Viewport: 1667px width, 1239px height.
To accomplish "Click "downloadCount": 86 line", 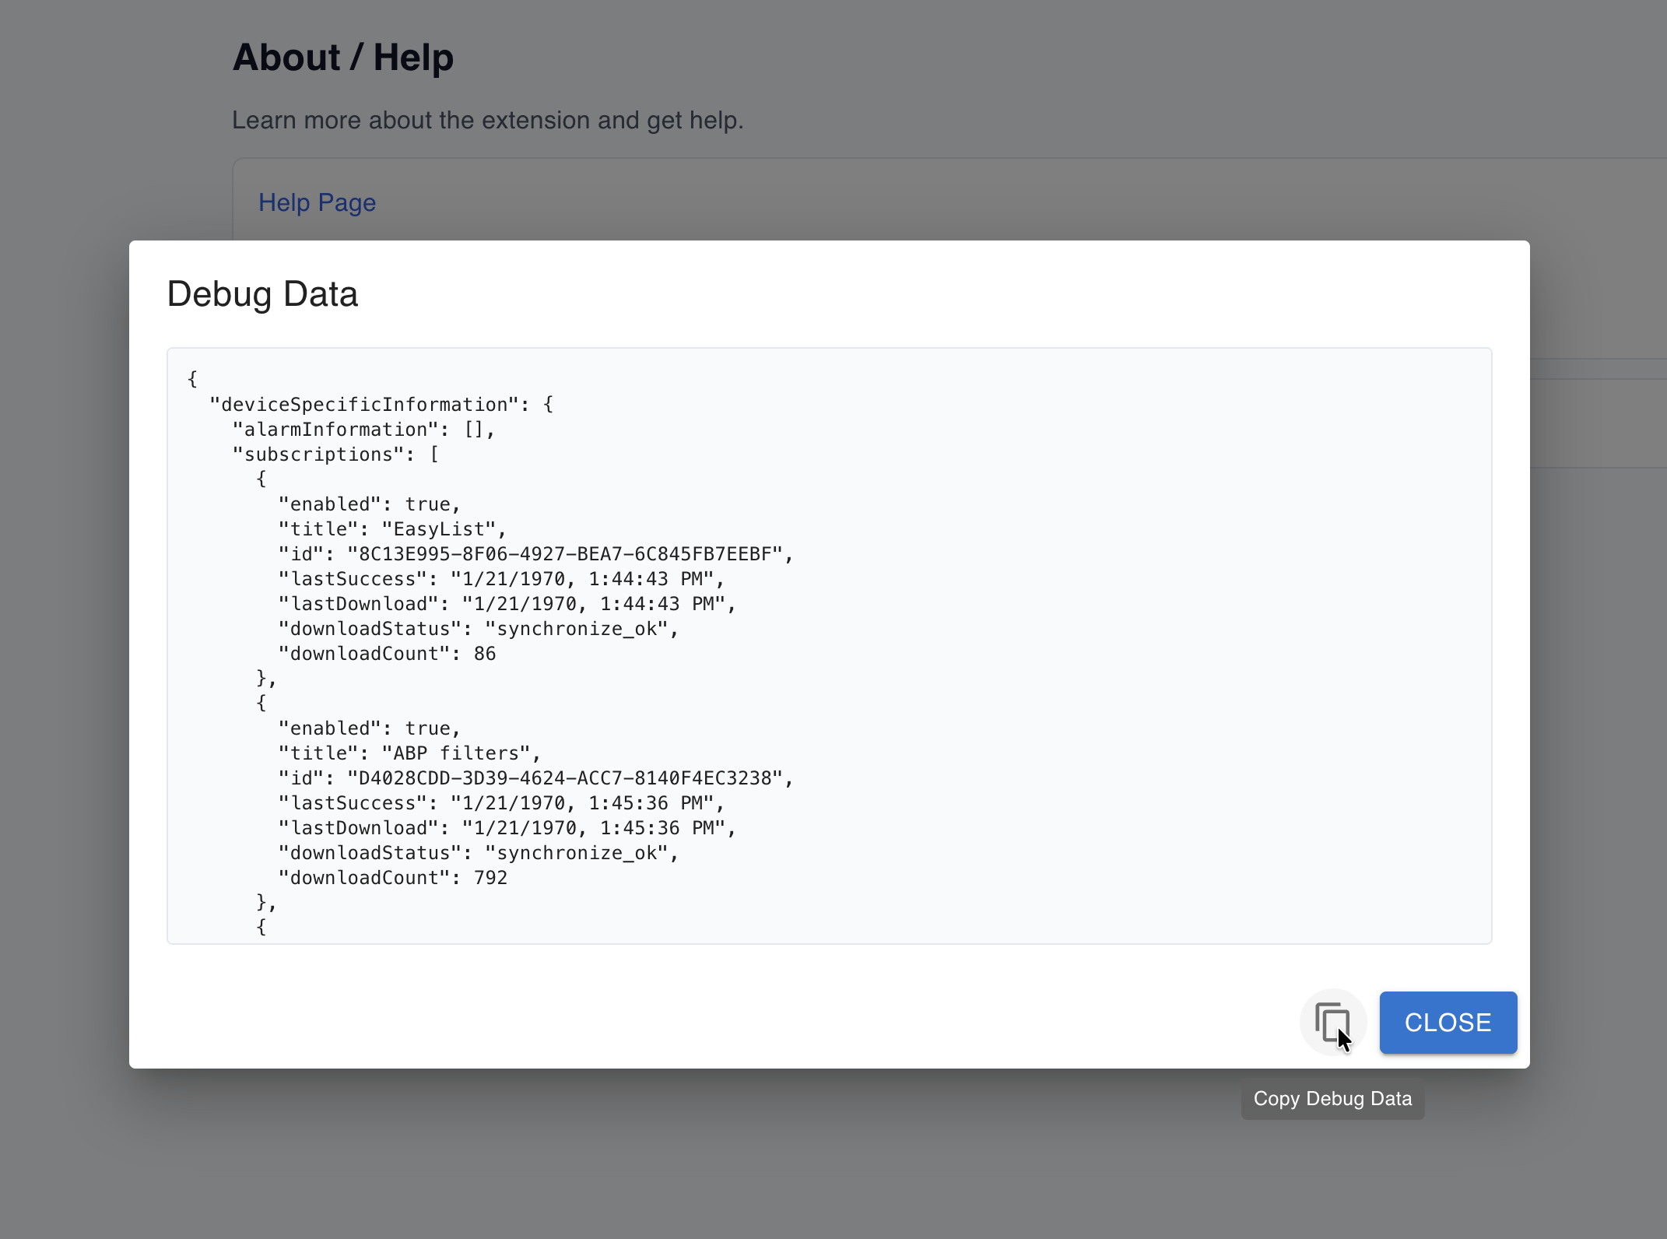I will pos(387,654).
